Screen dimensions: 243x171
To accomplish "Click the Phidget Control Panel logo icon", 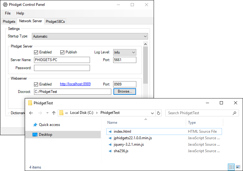I will [x=5, y=5].
